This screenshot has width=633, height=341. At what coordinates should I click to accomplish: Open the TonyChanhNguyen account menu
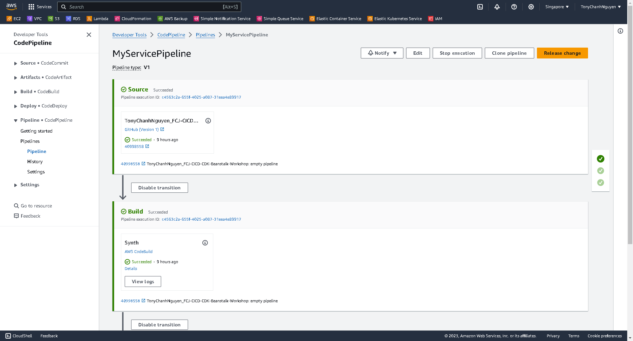[601, 7]
